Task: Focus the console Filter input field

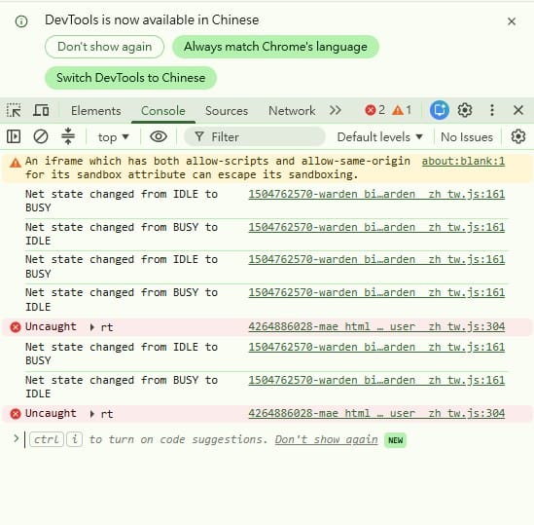Action: pos(255,136)
